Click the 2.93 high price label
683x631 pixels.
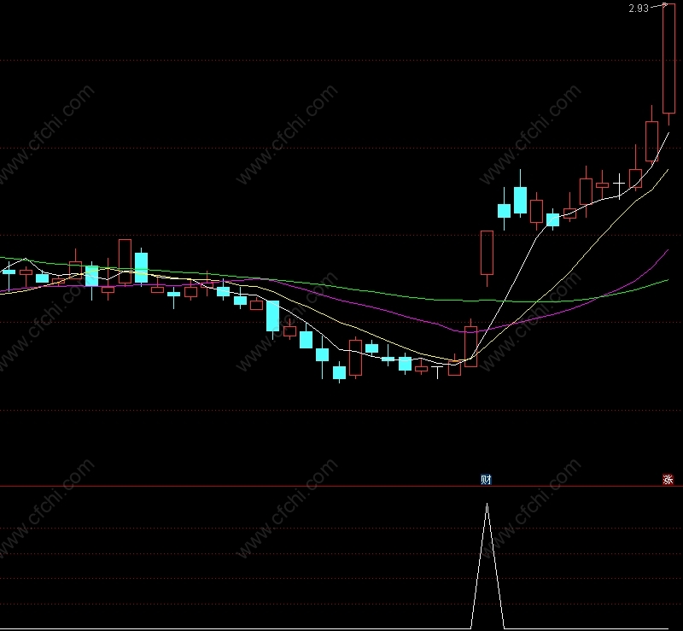tap(639, 9)
